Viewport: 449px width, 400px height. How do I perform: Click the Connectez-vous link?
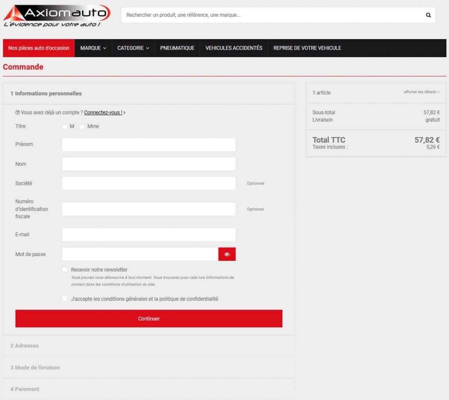coord(104,112)
